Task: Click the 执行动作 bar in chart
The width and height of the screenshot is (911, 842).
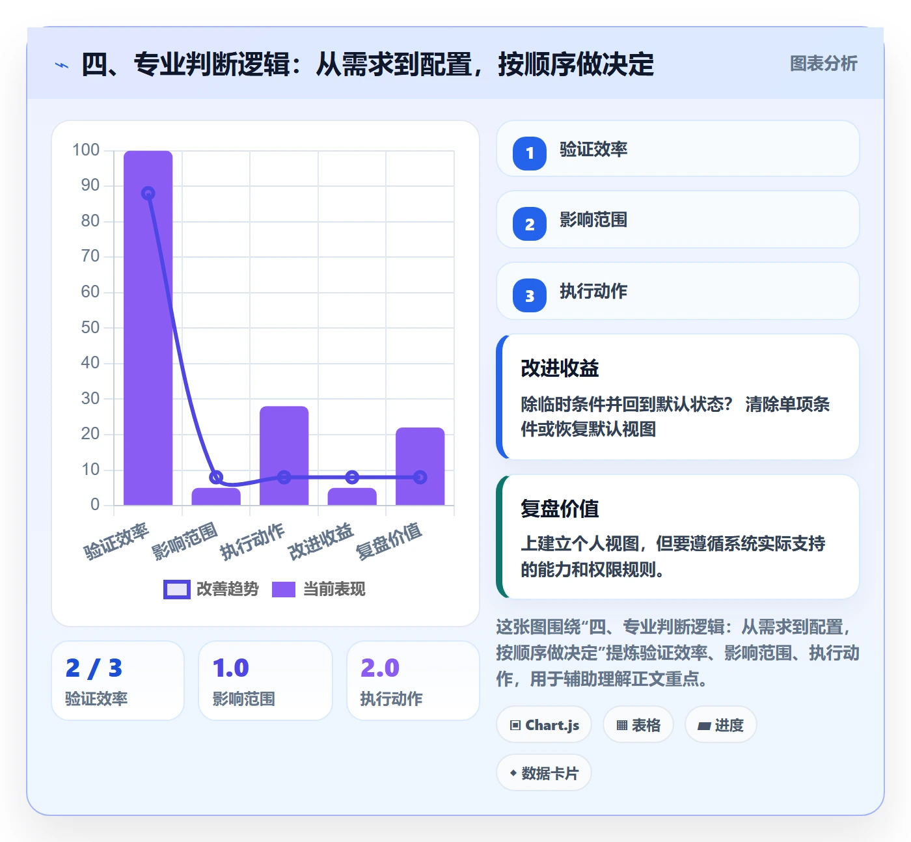Action: (x=284, y=455)
